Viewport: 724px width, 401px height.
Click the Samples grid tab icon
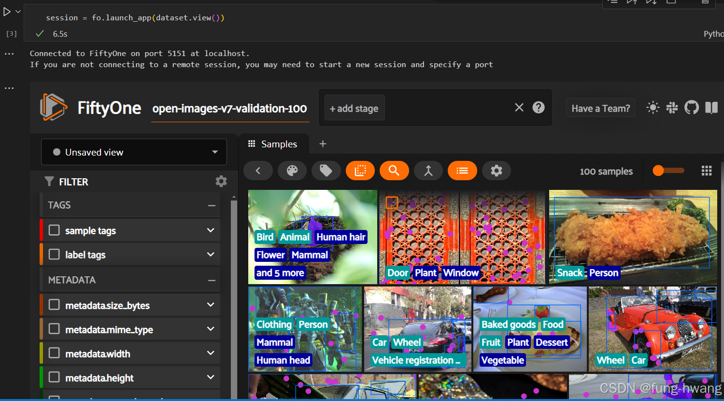click(252, 143)
